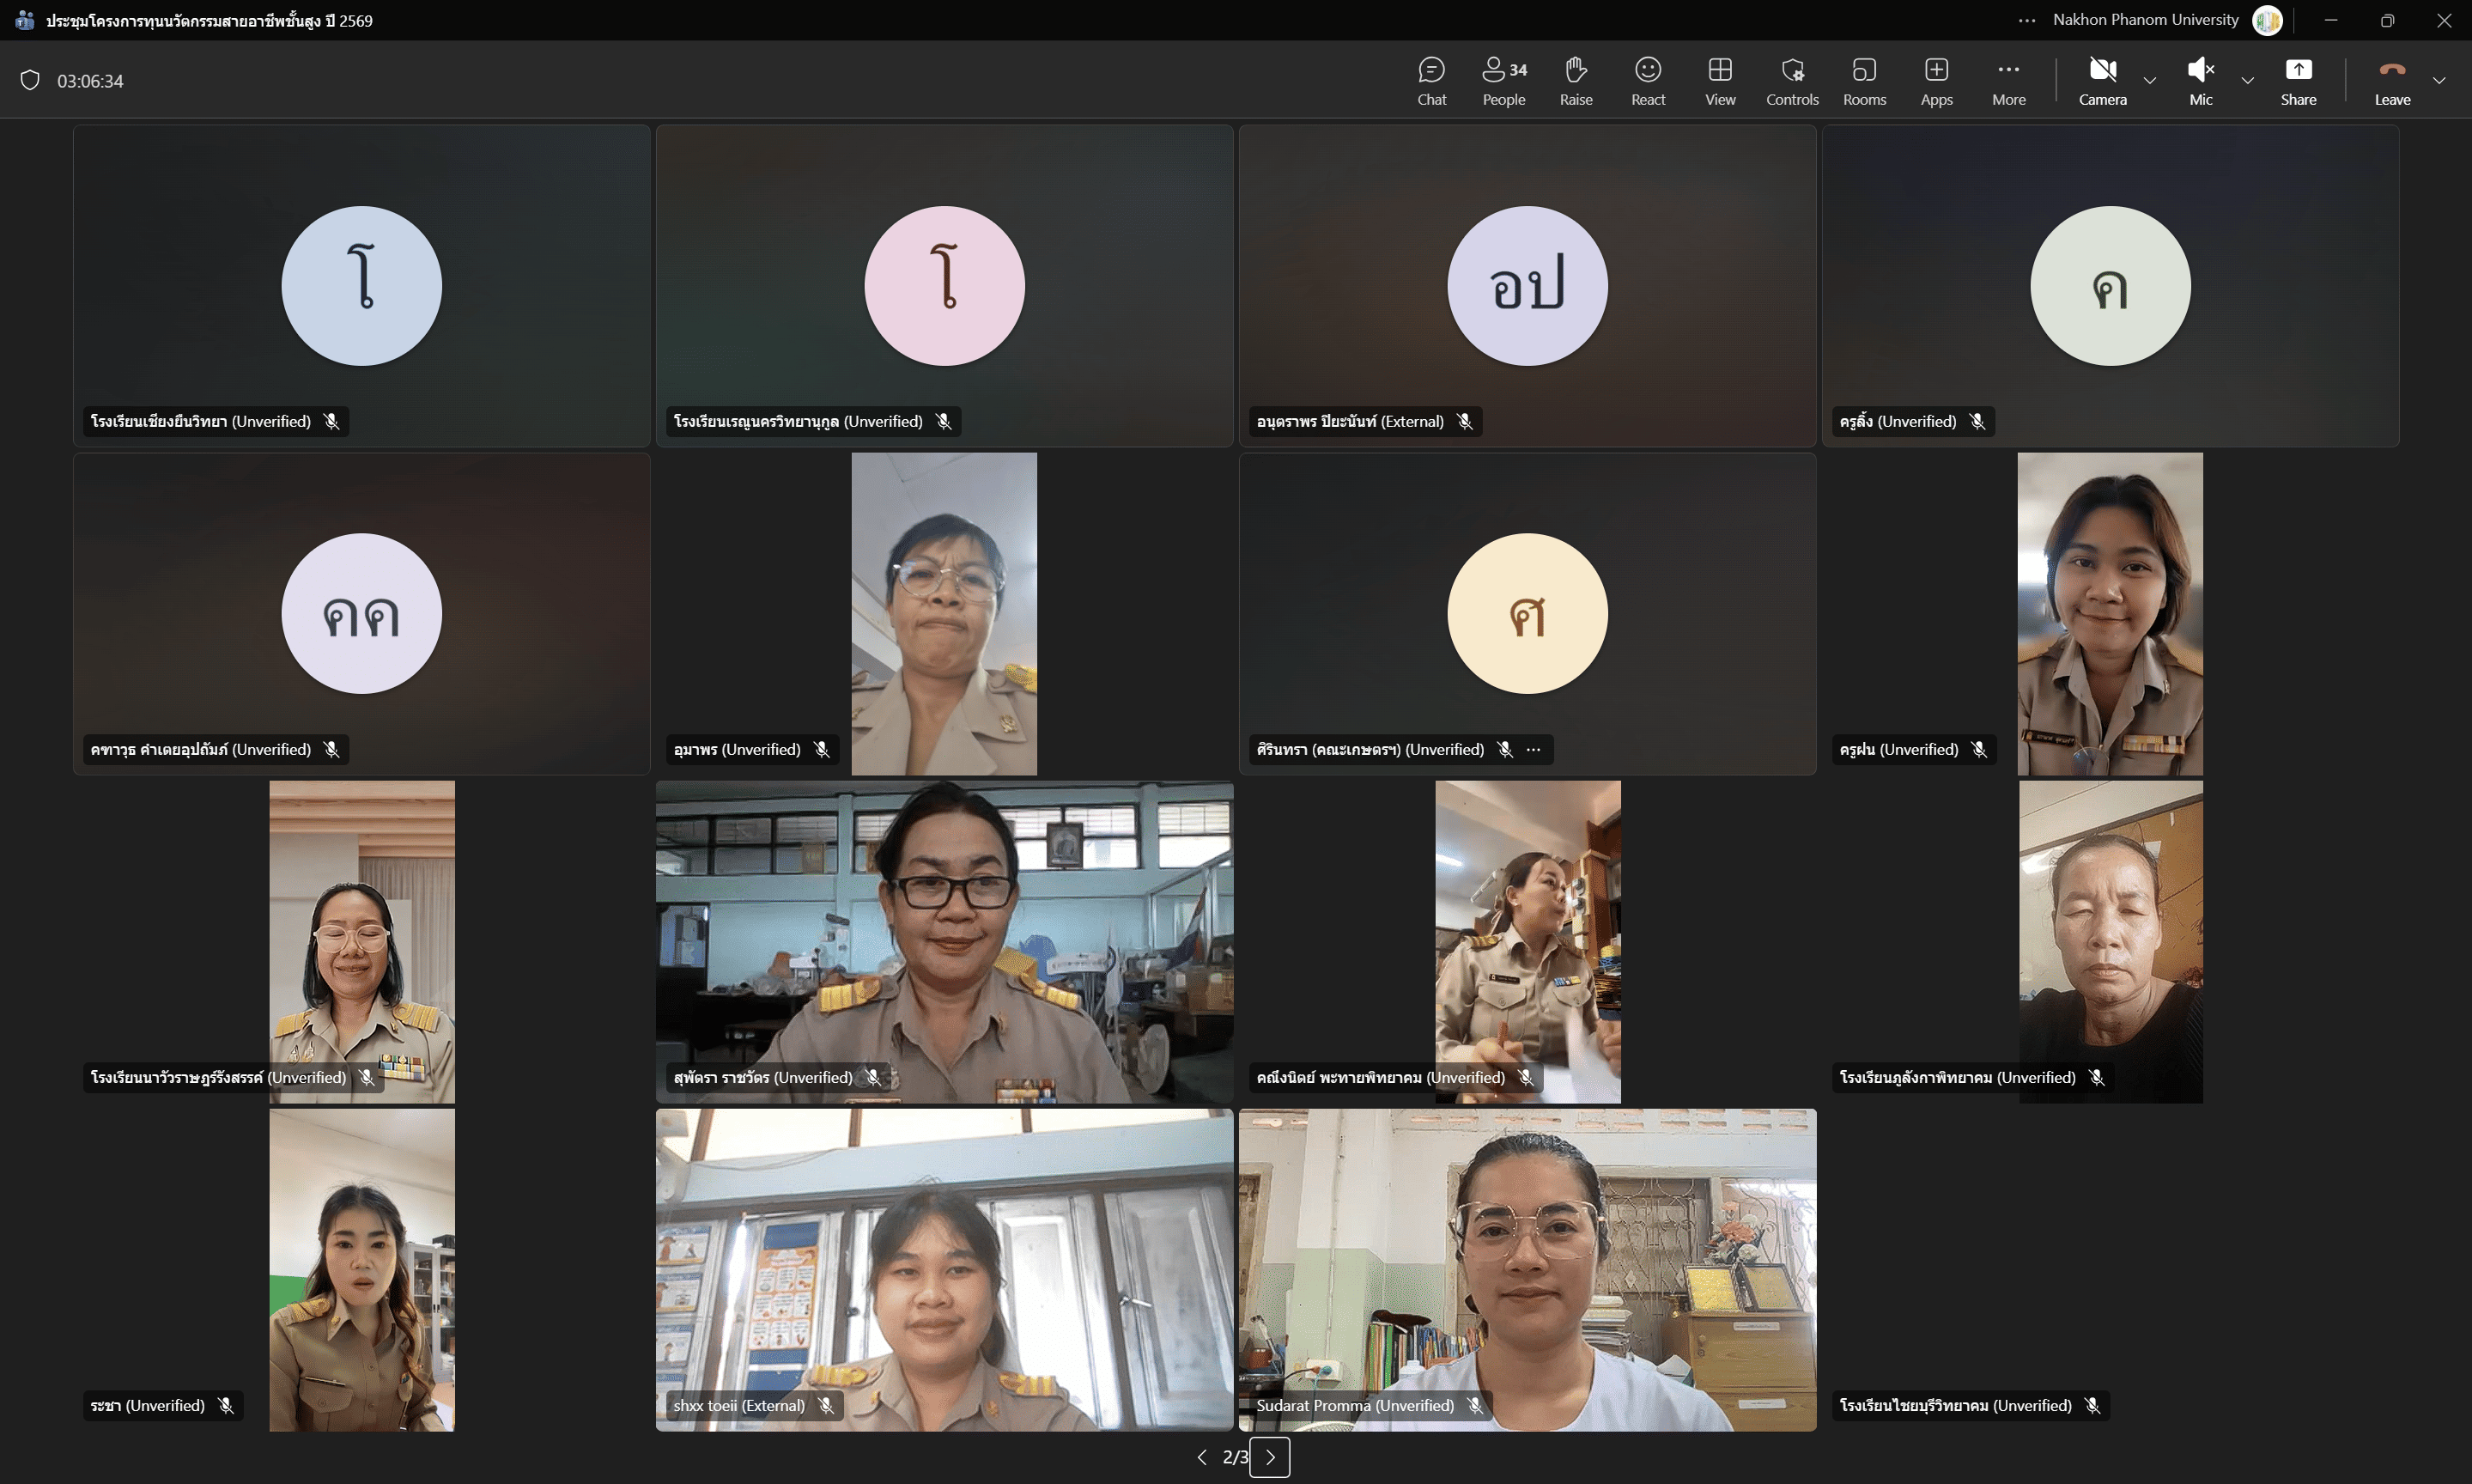Open the Chat panel
Image resolution: width=2472 pixels, height=1484 pixels.
click(1431, 80)
